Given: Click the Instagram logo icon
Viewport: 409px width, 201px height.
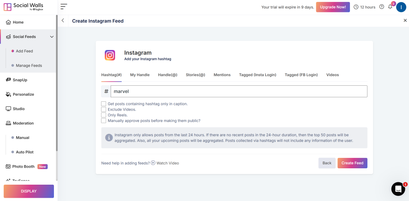Looking at the screenshot, I should [110, 55].
